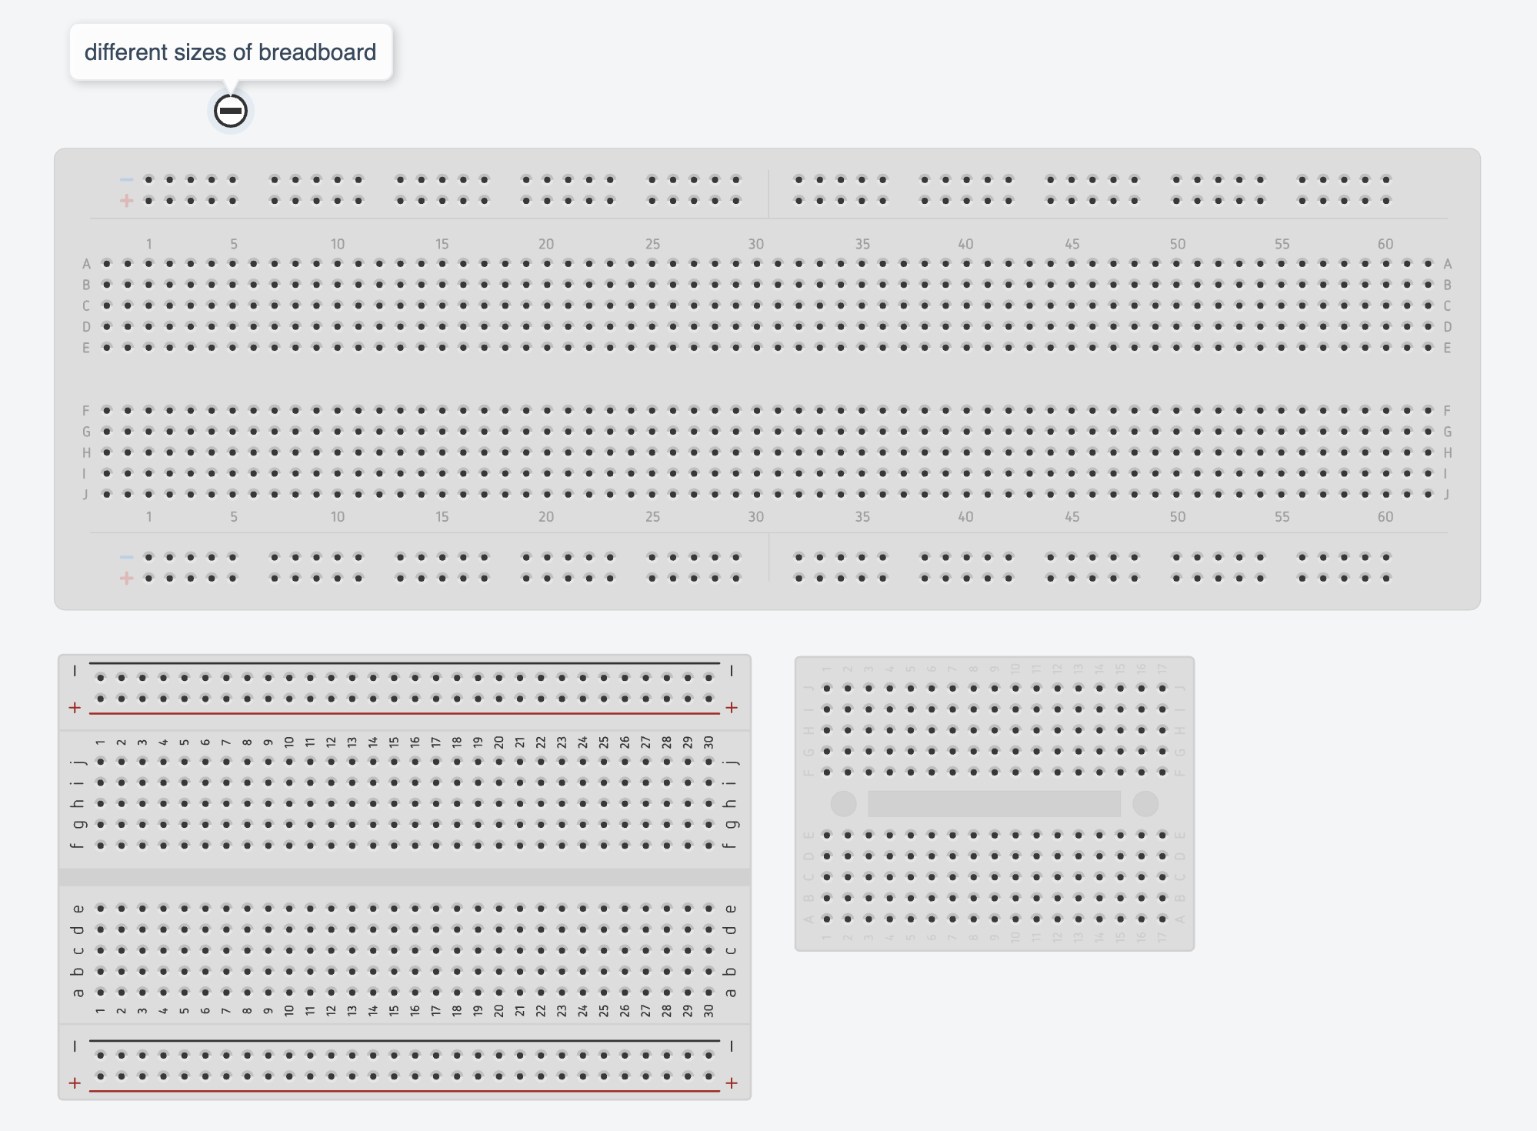Select the mini 17-column breadboard image

994,803
